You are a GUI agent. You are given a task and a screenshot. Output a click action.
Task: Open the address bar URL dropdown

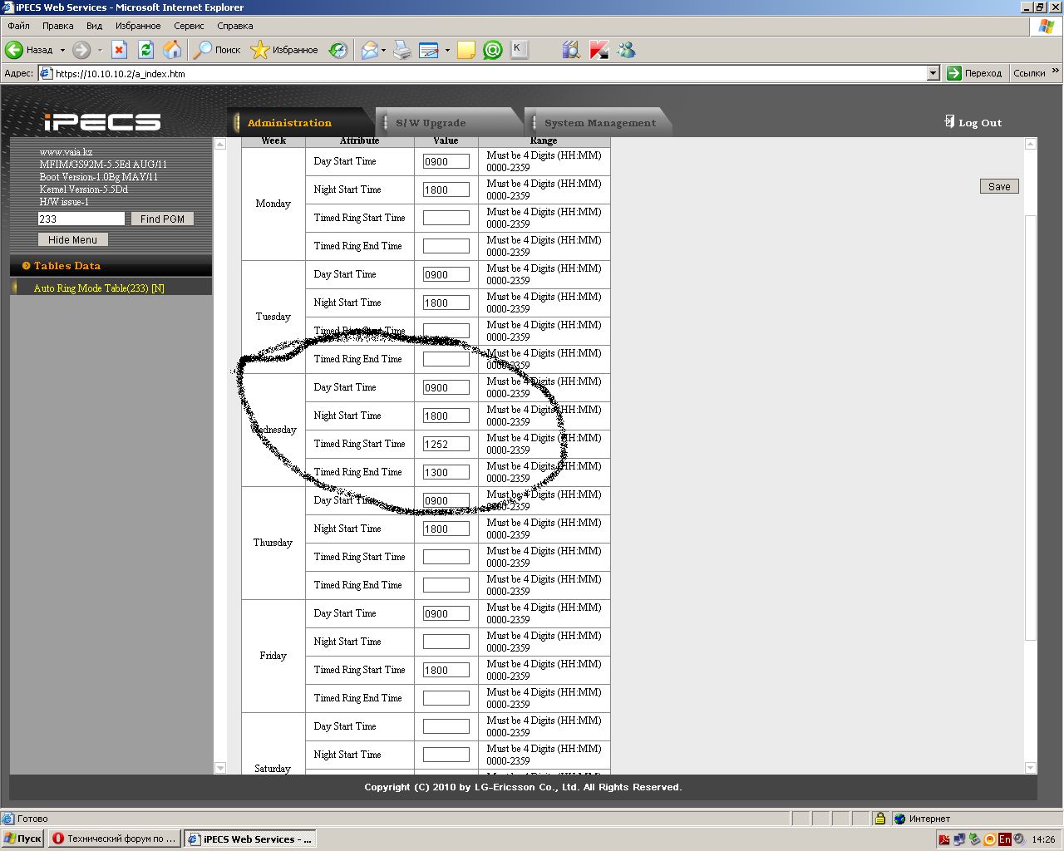point(933,73)
